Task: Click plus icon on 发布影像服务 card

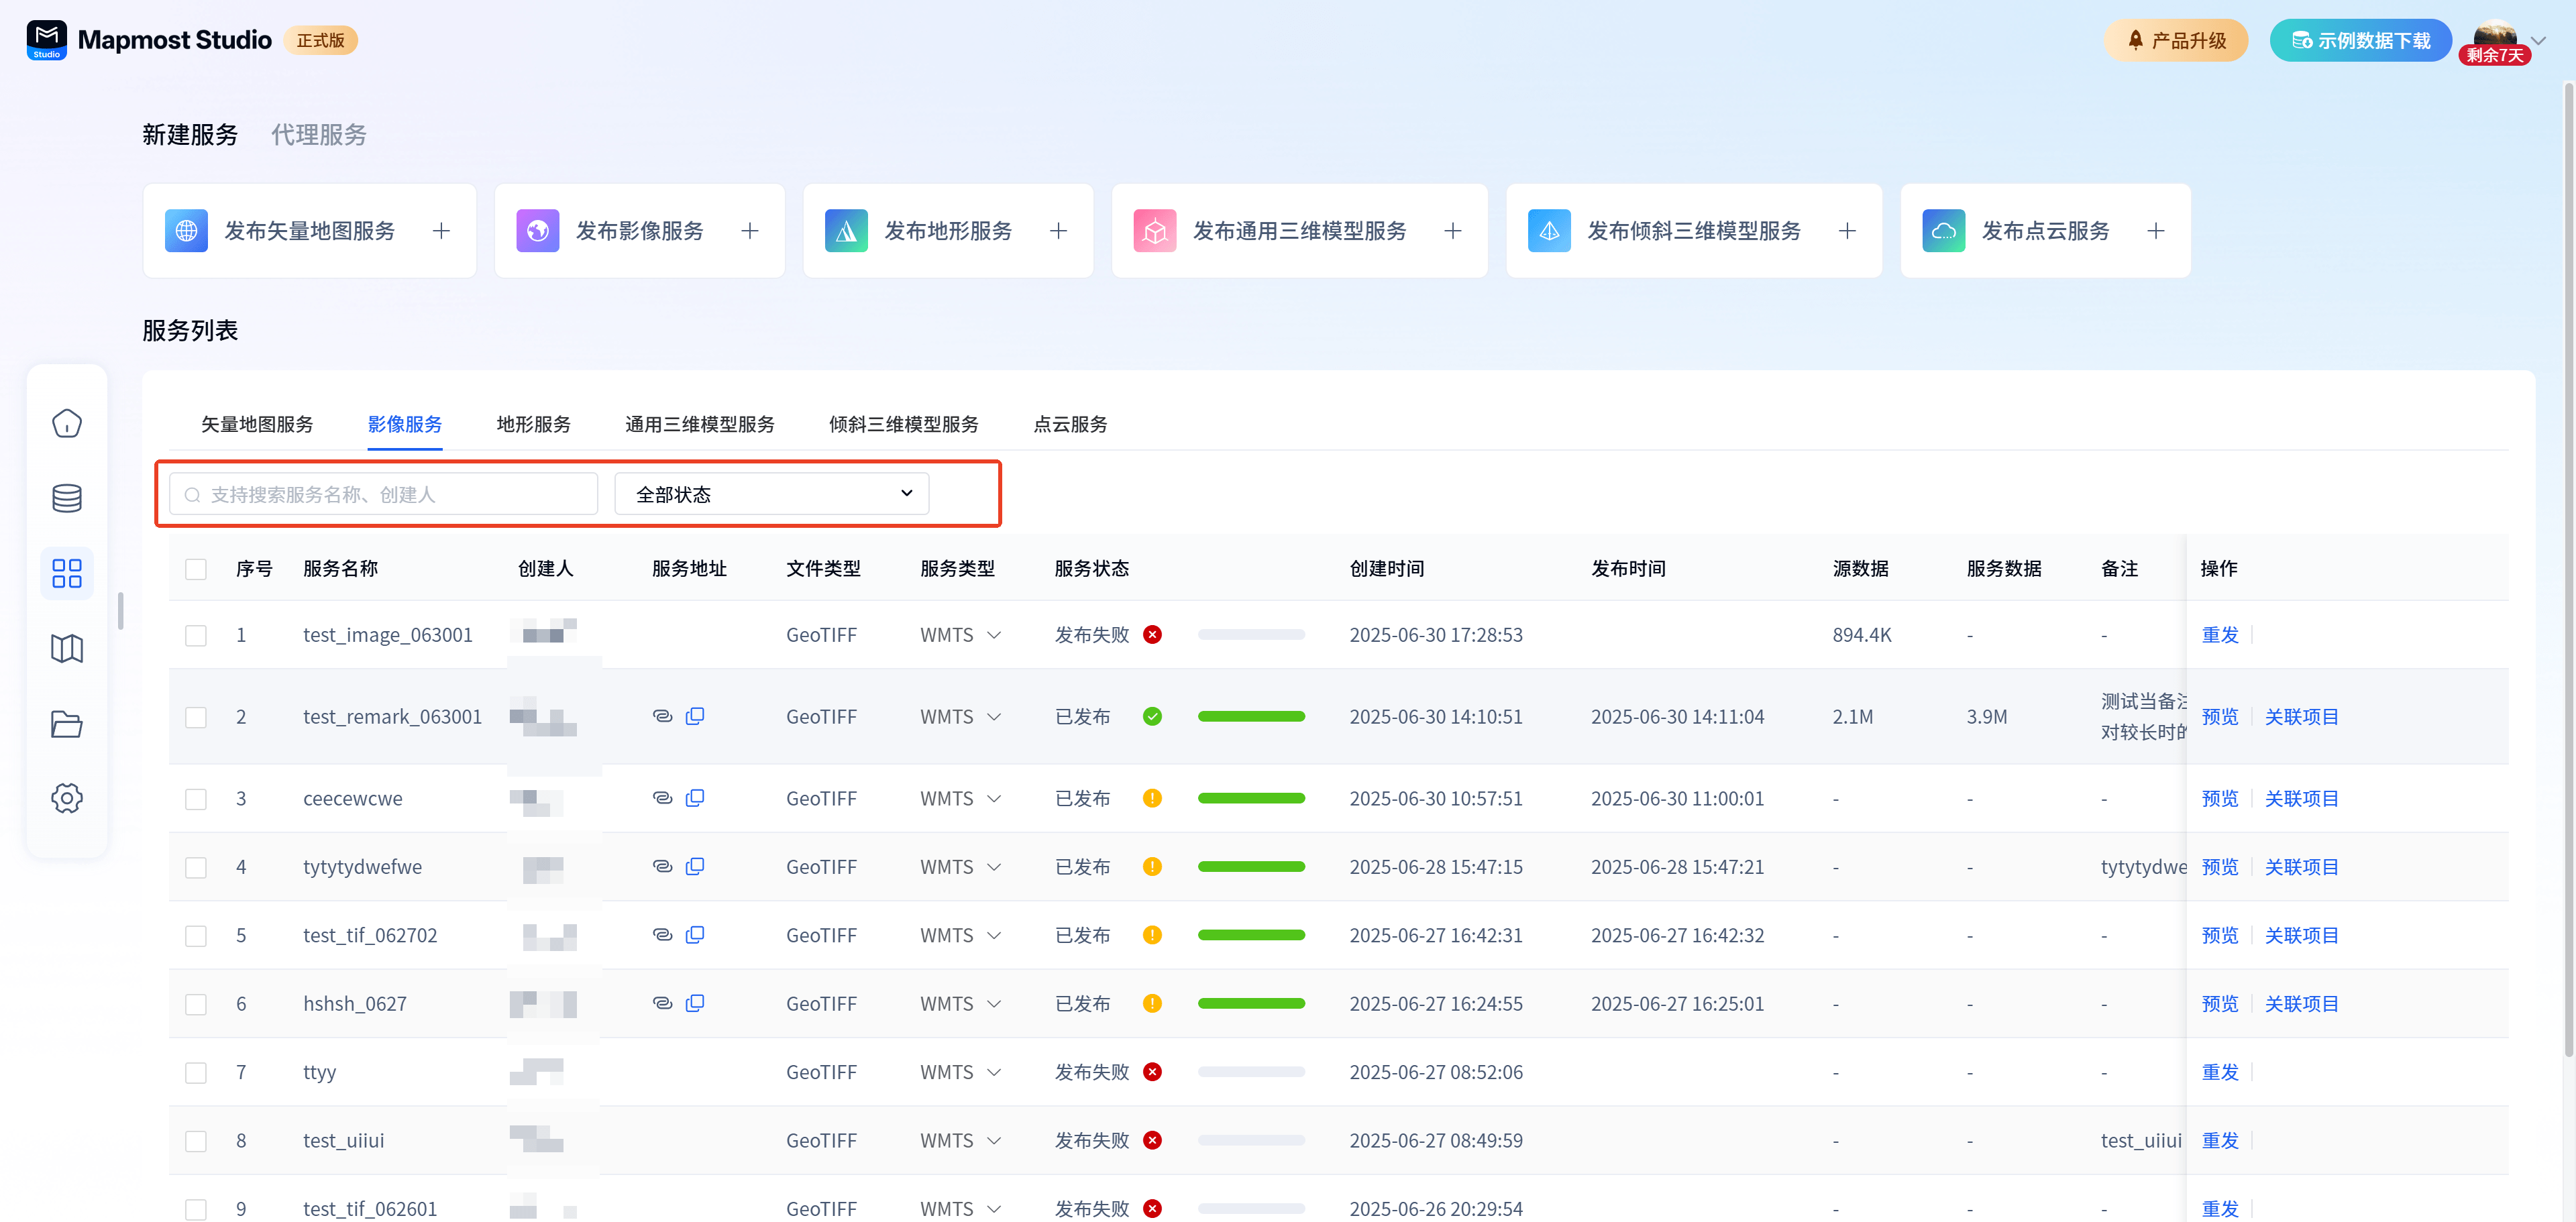Action: tap(750, 231)
